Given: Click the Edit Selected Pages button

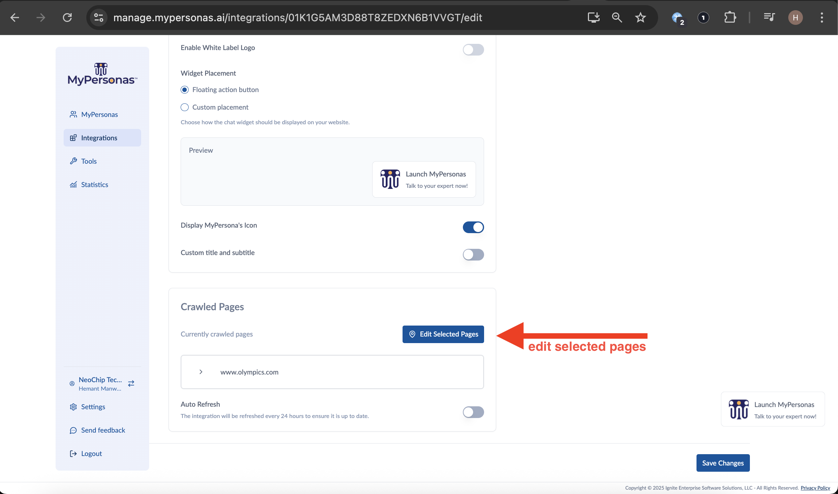Looking at the screenshot, I should click(x=443, y=334).
